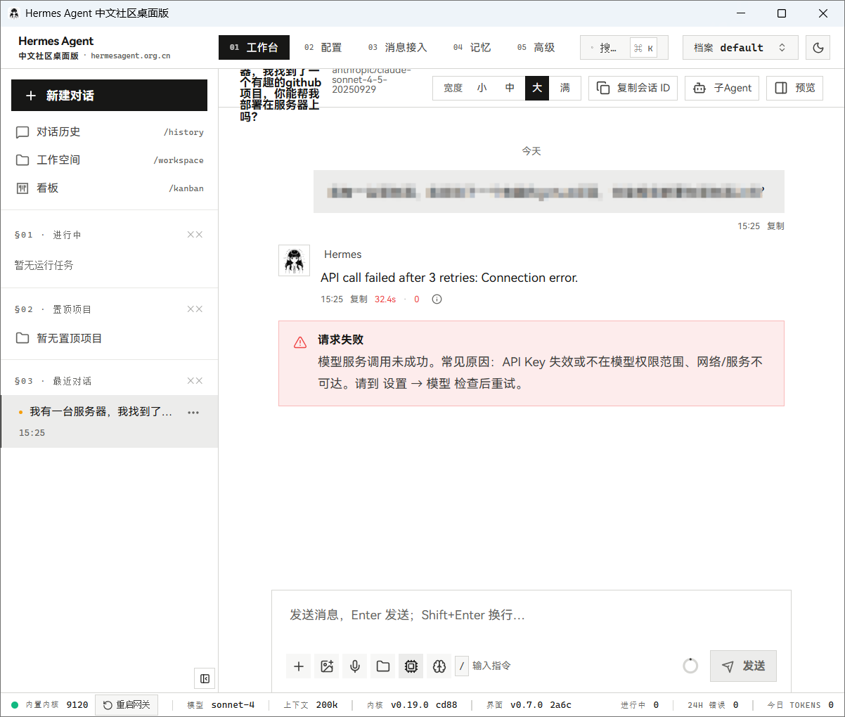Open the 看板 kanban entry

coord(109,188)
